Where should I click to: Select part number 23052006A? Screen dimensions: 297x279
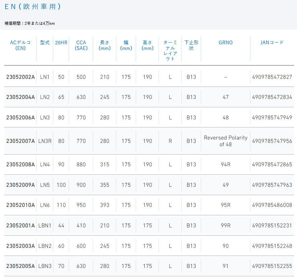20,117
